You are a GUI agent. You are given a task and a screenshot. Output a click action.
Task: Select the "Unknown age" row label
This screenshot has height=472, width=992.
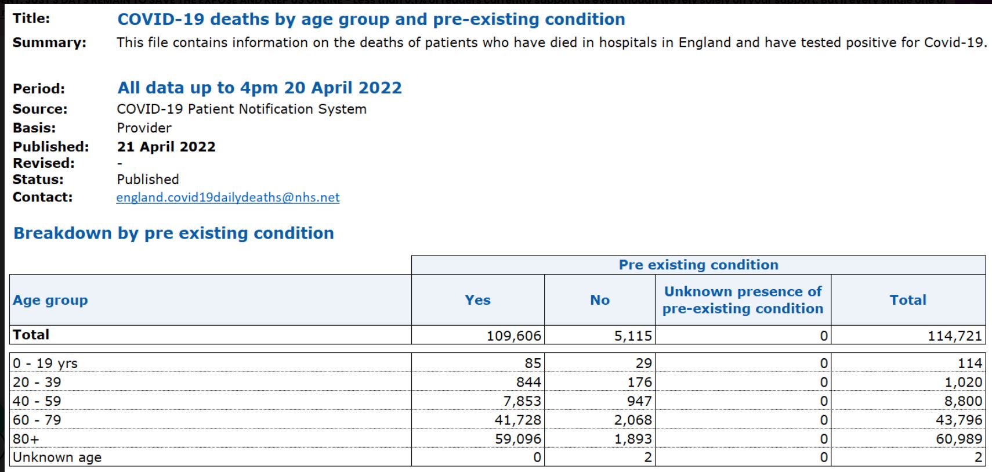(x=57, y=457)
